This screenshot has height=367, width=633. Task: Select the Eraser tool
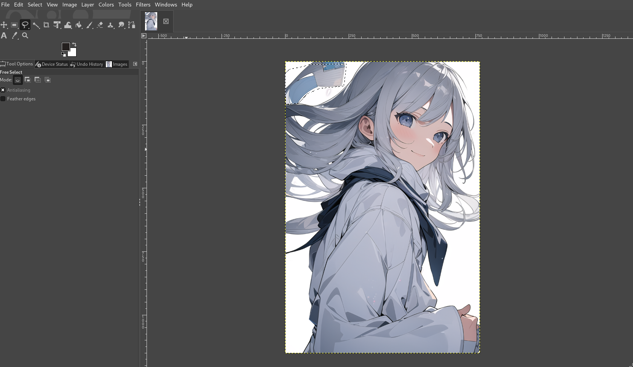[x=100, y=25]
